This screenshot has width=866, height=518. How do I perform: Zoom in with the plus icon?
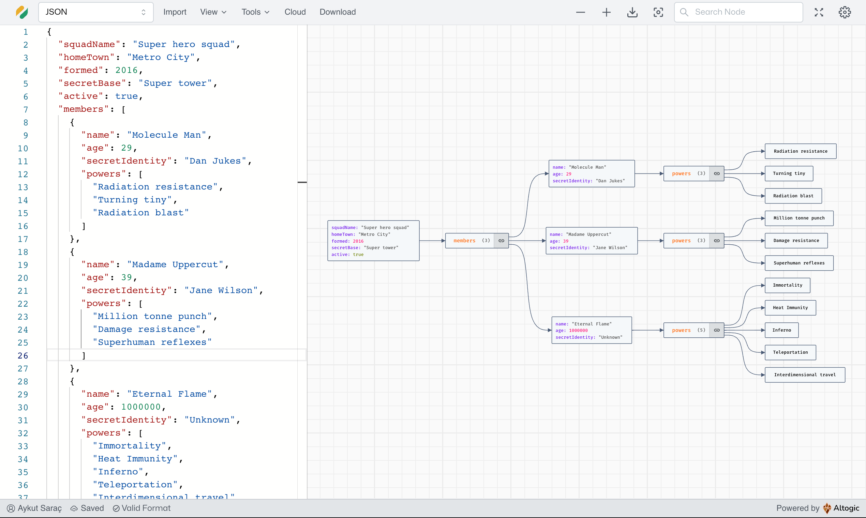tap(607, 12)
